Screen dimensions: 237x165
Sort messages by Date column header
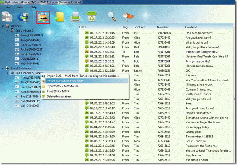83,27
